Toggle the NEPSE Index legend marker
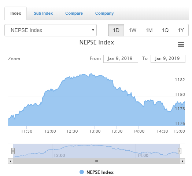Image resolution: width=192 pixels, height=176 pixels. click(82, 172)
